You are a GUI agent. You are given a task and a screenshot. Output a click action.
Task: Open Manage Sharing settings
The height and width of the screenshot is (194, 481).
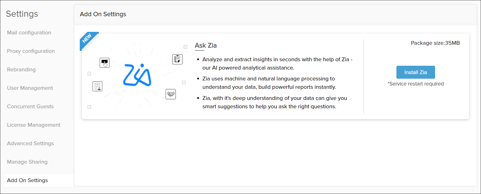click(x=27, y=162)
